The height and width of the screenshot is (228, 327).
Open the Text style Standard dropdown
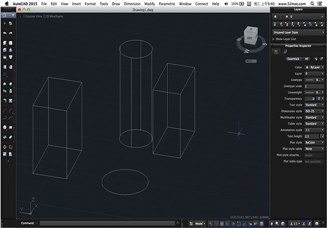tap(314, 105)
